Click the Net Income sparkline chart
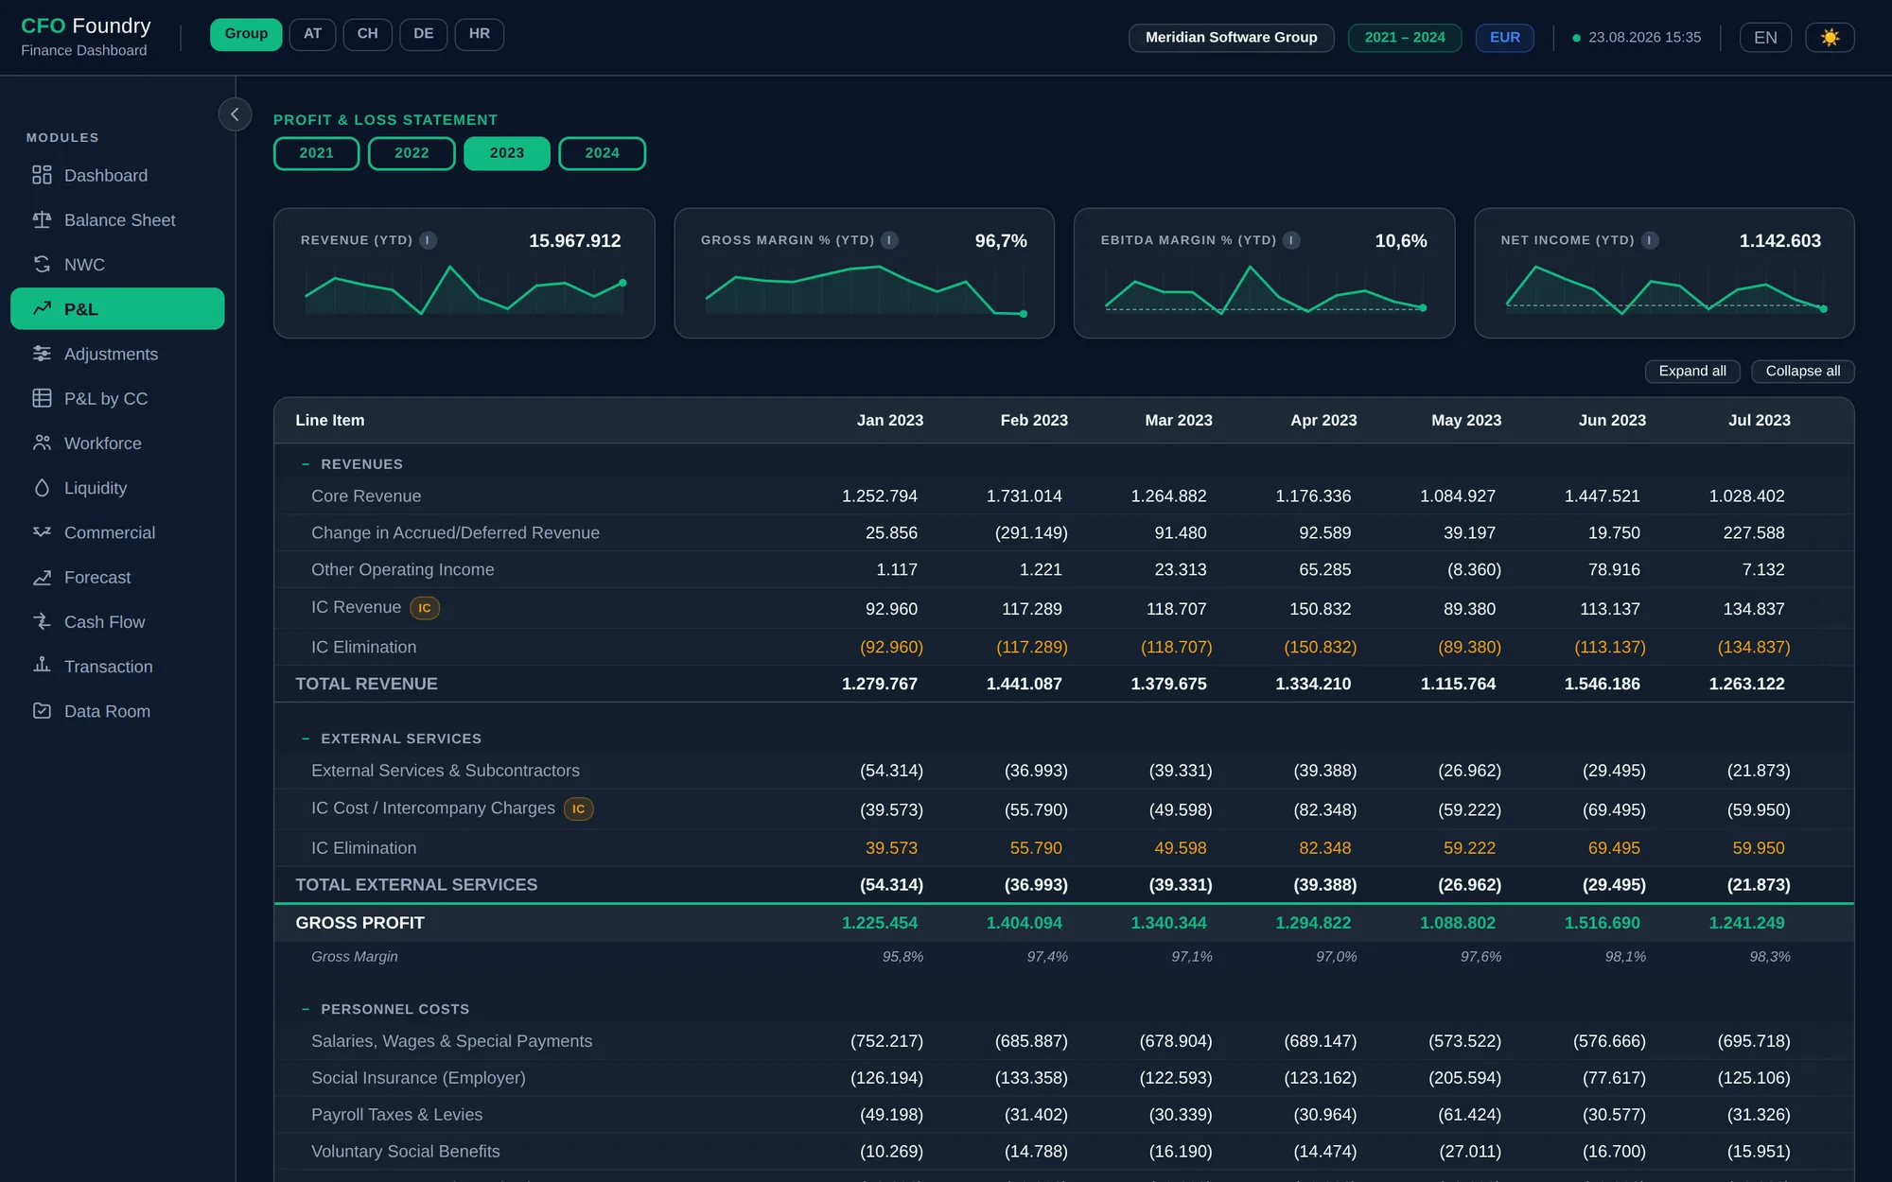Viewport: 1892px width, 1182px height. (x=1665, y=290)
